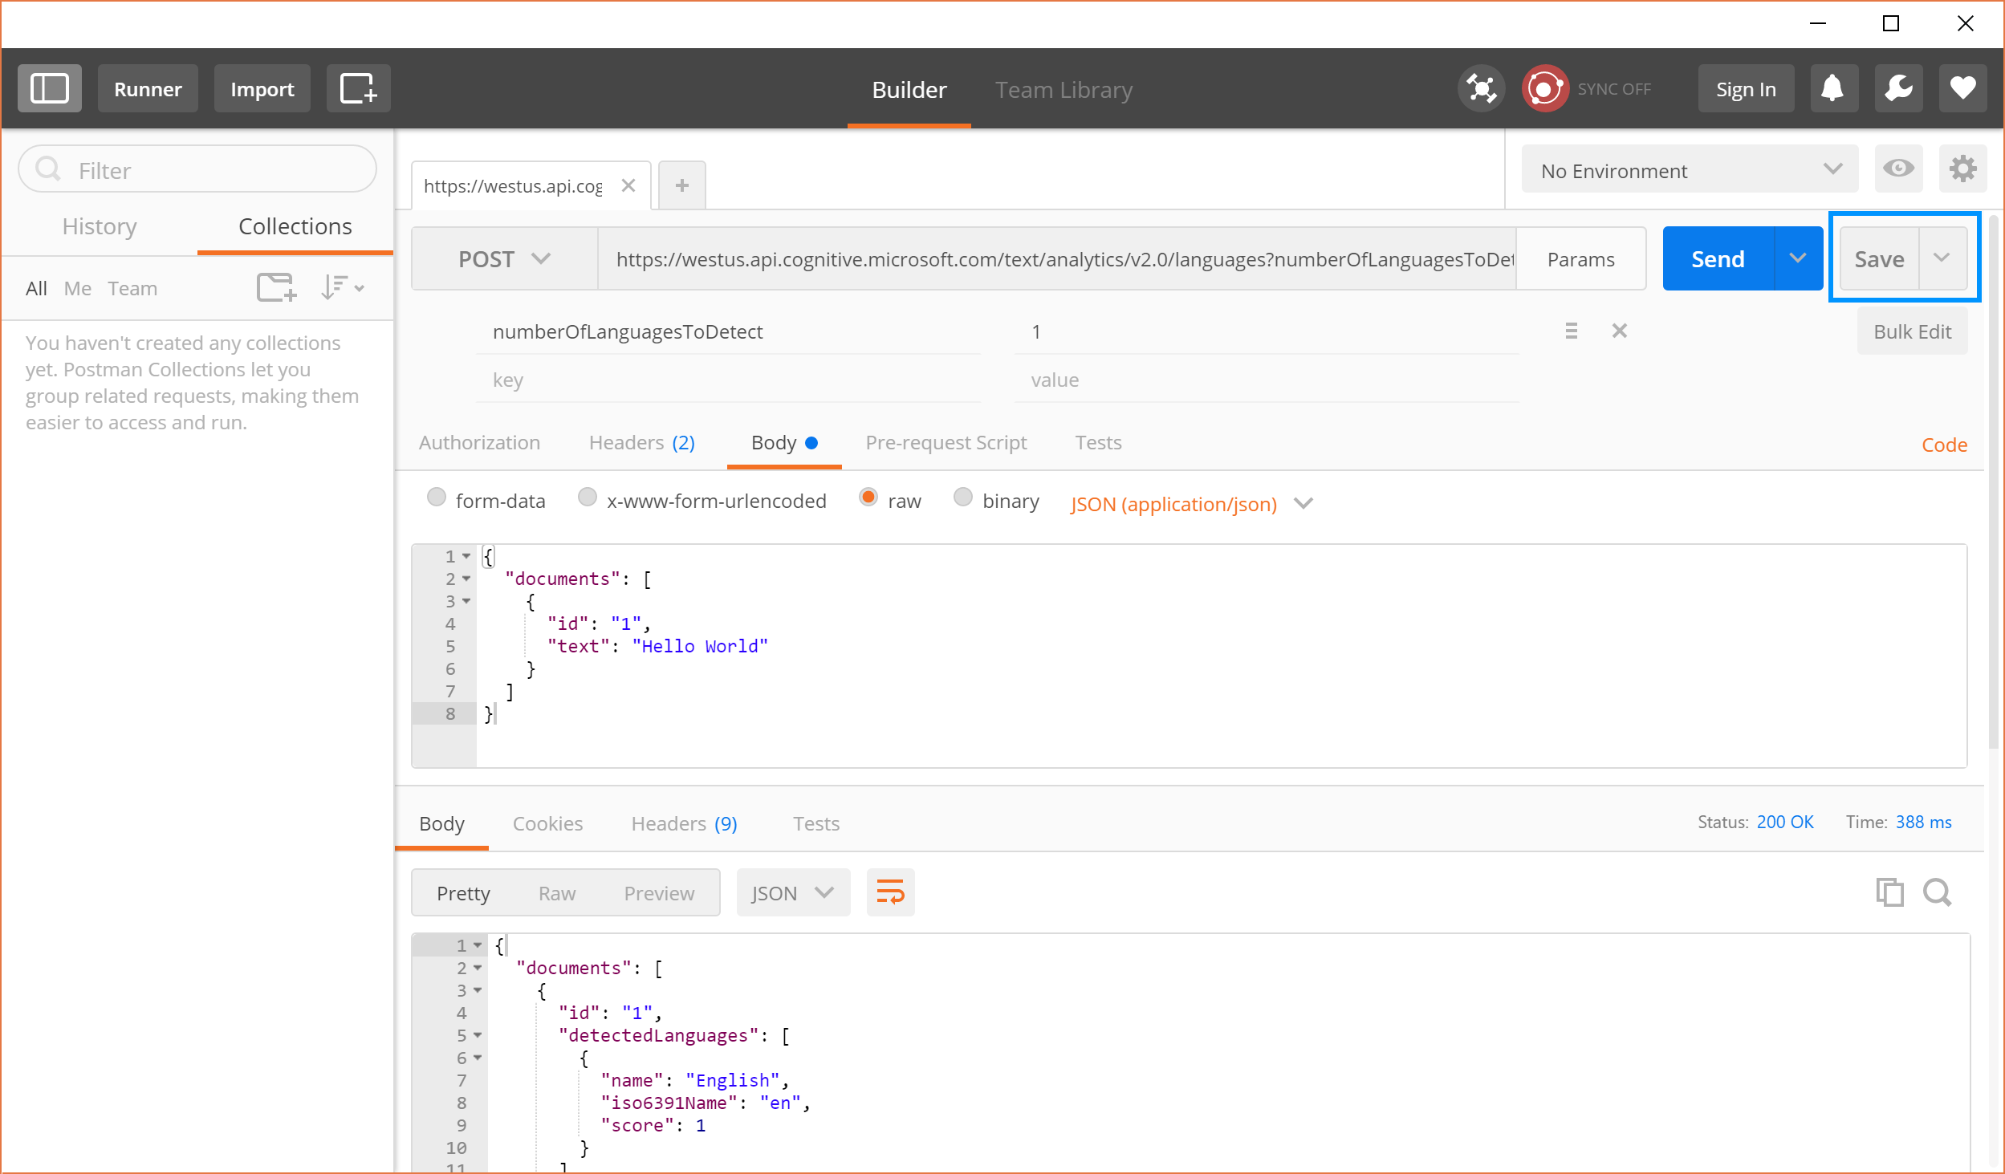Open the wrench settings icon
The image size is (2005, 1174).
click(x=1898, y=88)
